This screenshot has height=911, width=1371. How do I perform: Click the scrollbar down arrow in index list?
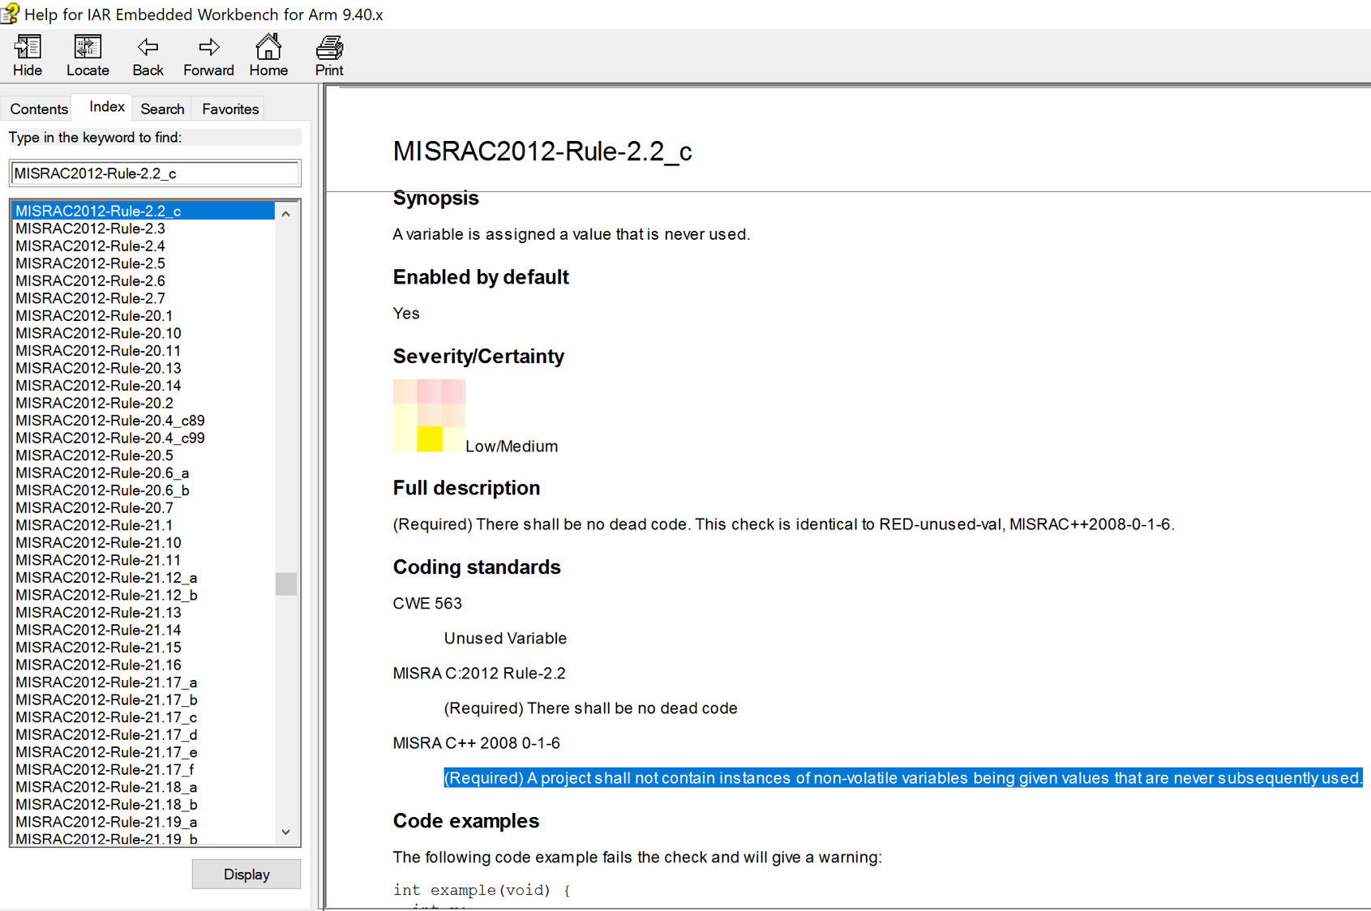click(x=285, y=832)
